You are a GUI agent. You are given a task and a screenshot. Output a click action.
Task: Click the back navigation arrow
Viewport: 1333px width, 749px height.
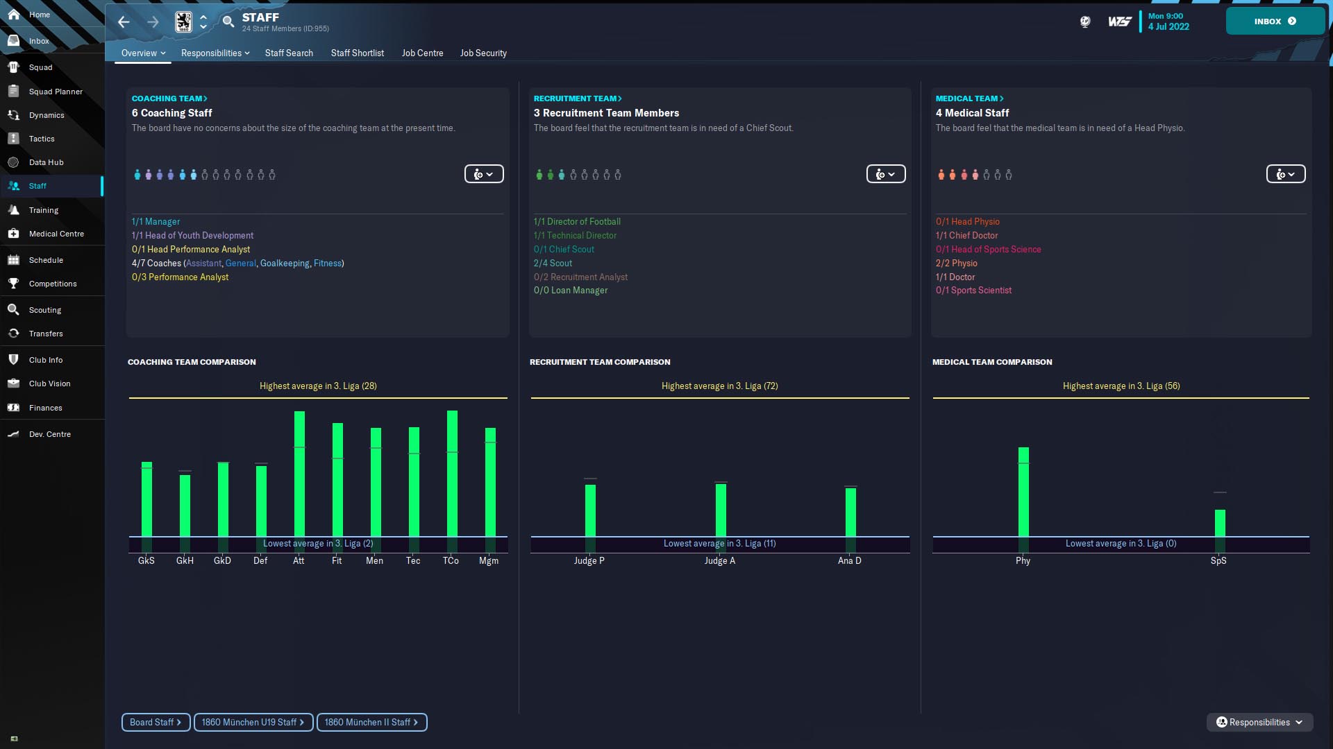[124, 22]
